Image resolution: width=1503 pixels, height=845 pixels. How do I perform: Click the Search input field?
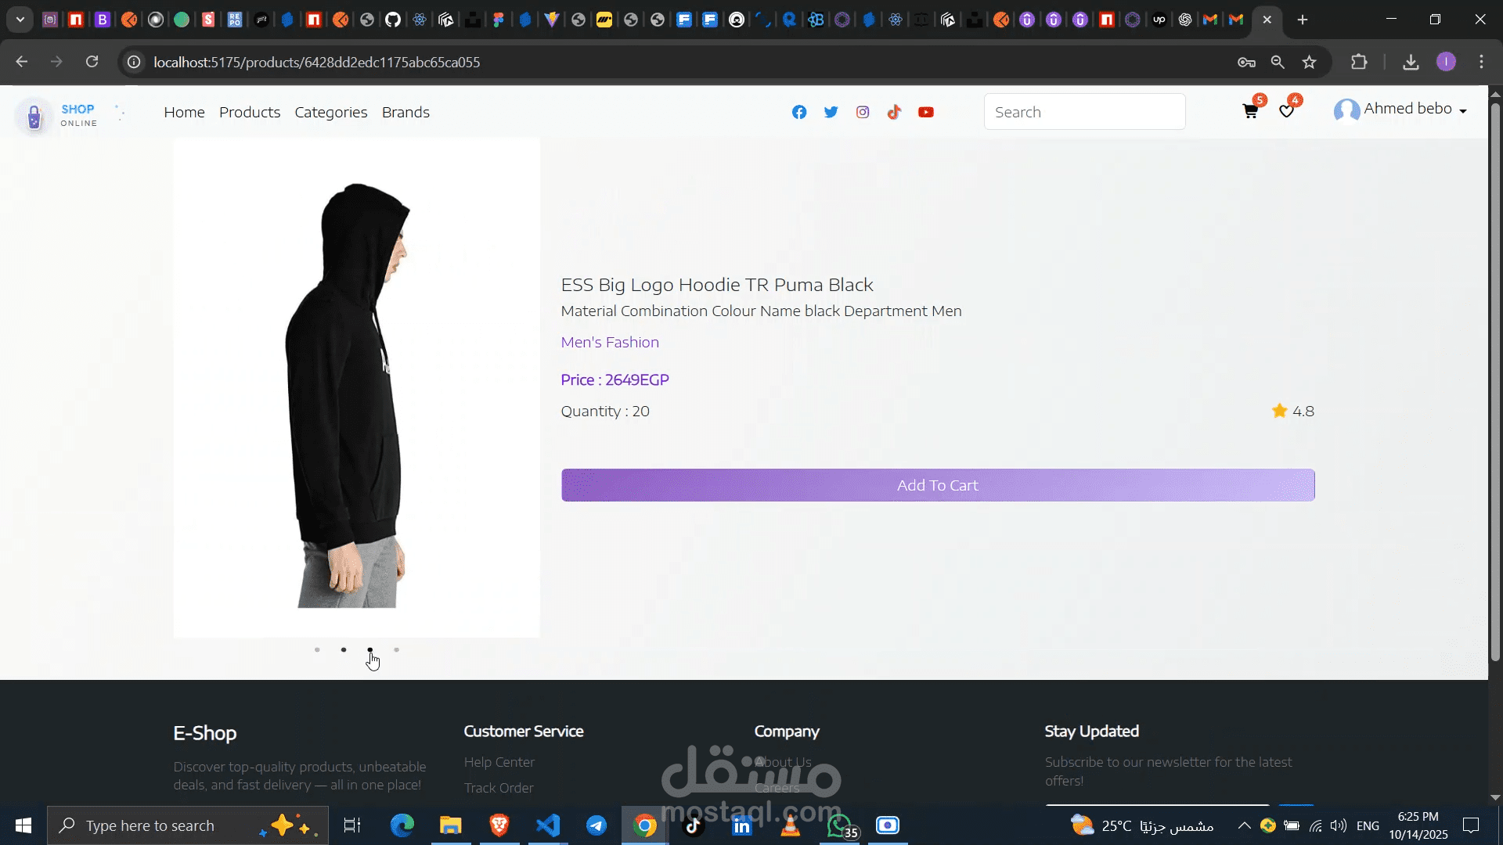(1084, 112)
